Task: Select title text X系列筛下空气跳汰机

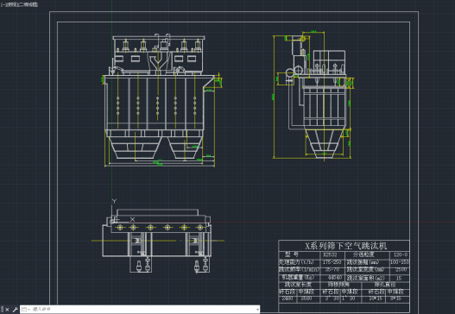Action: point(346,246)
